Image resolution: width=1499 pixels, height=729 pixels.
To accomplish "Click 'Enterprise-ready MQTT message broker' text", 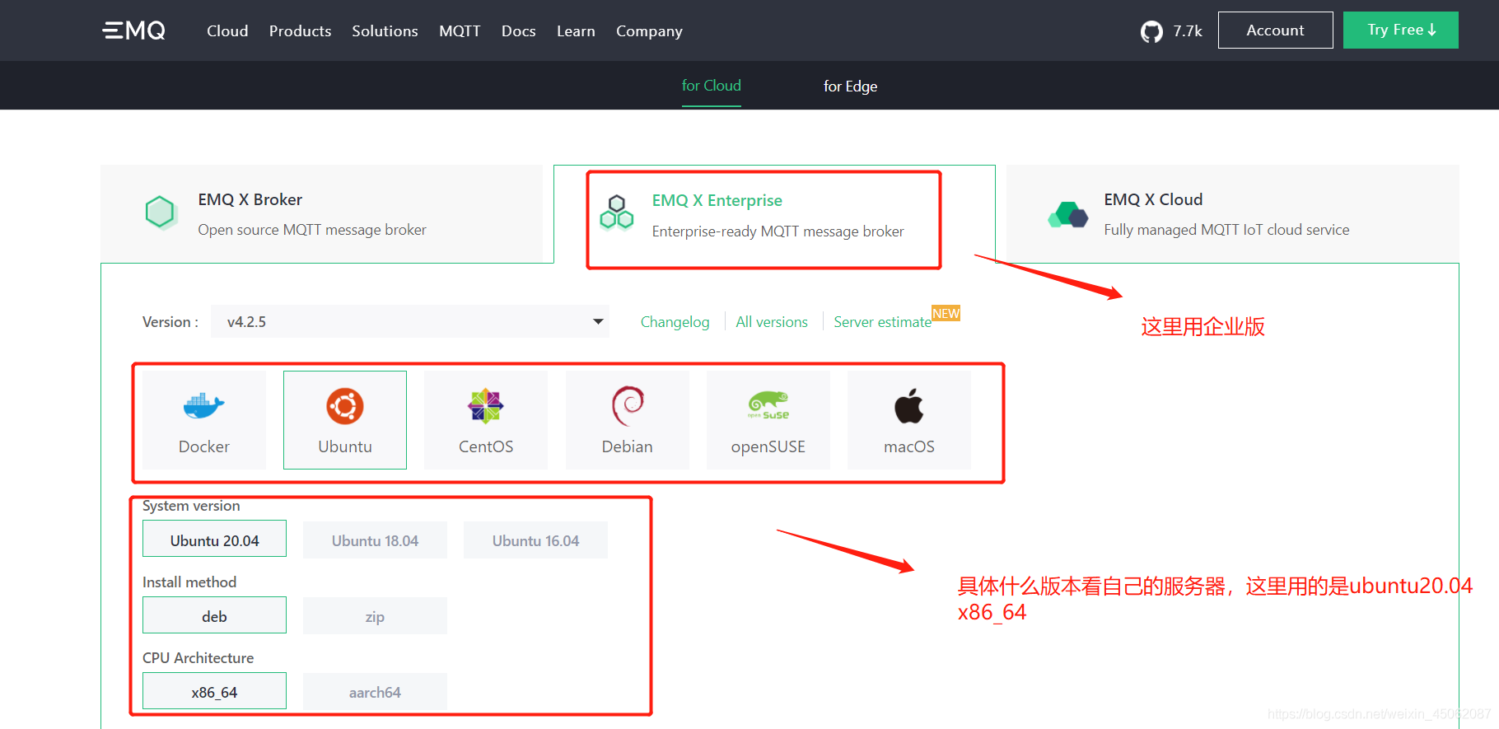I will pyautogui.click(x=778, y=231).
